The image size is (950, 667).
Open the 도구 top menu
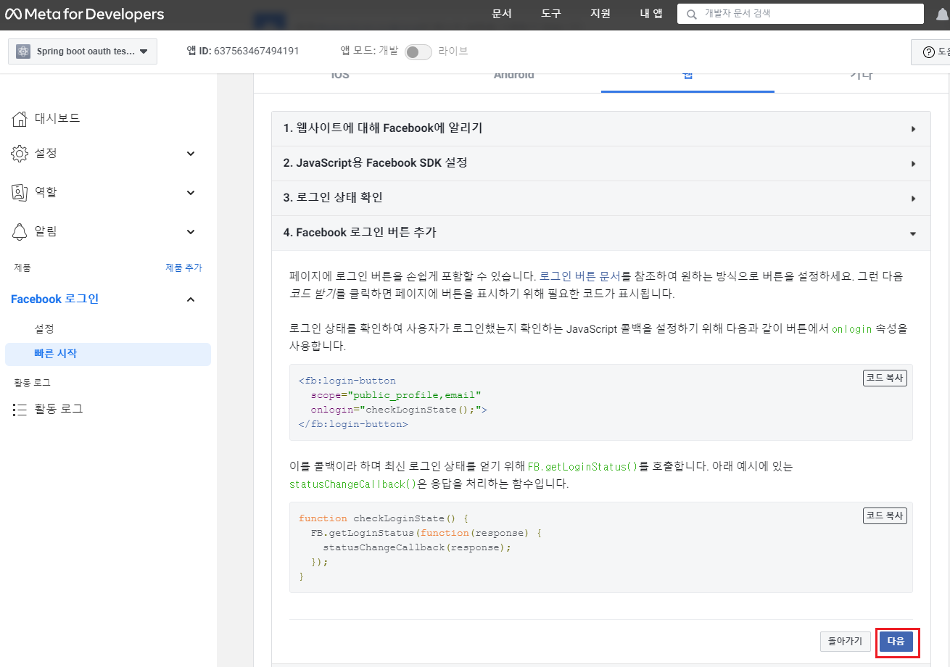click(551, 14)
